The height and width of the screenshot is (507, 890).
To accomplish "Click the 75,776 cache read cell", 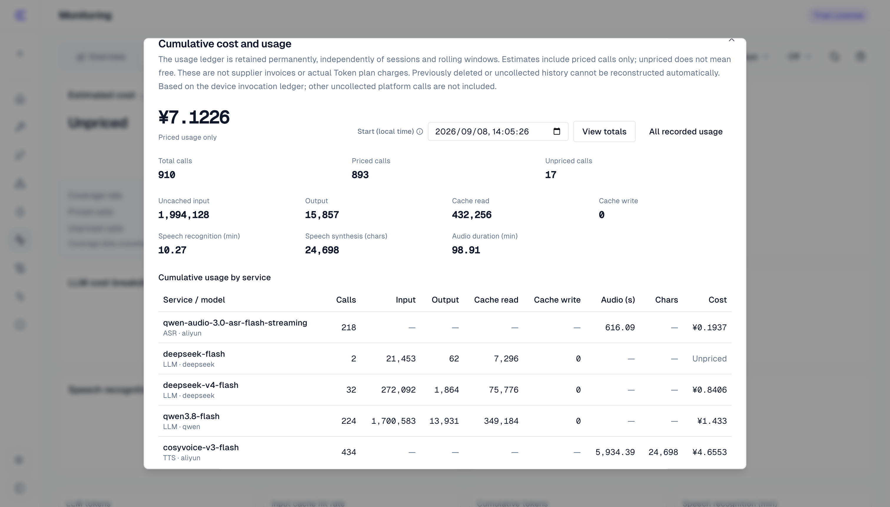I will (x=503, y=390).
